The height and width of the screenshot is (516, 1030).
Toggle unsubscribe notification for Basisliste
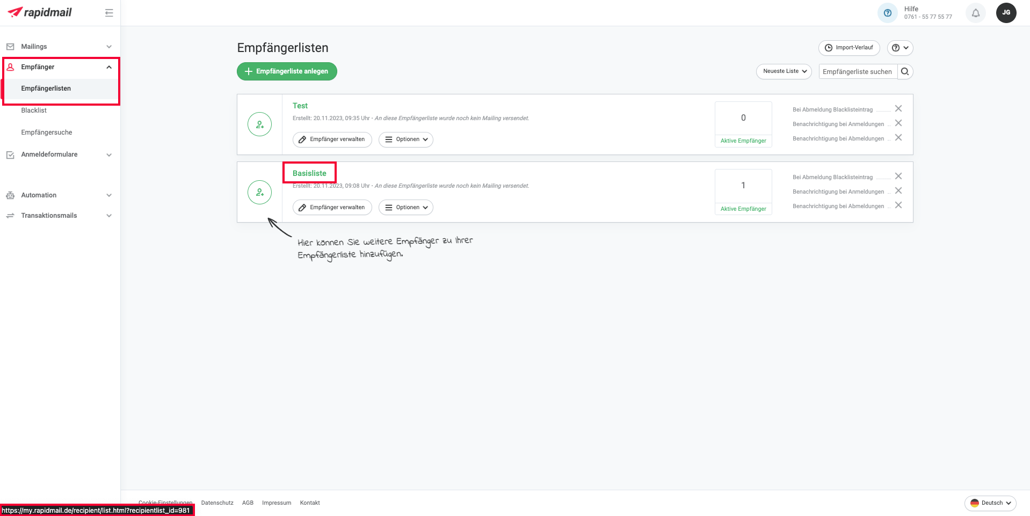[x=898, y=205]
